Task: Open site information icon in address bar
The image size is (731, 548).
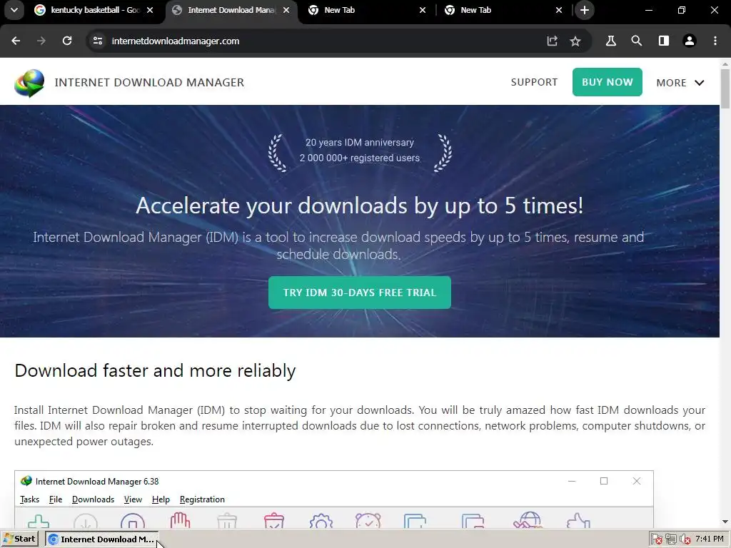Action: (97, 41)
